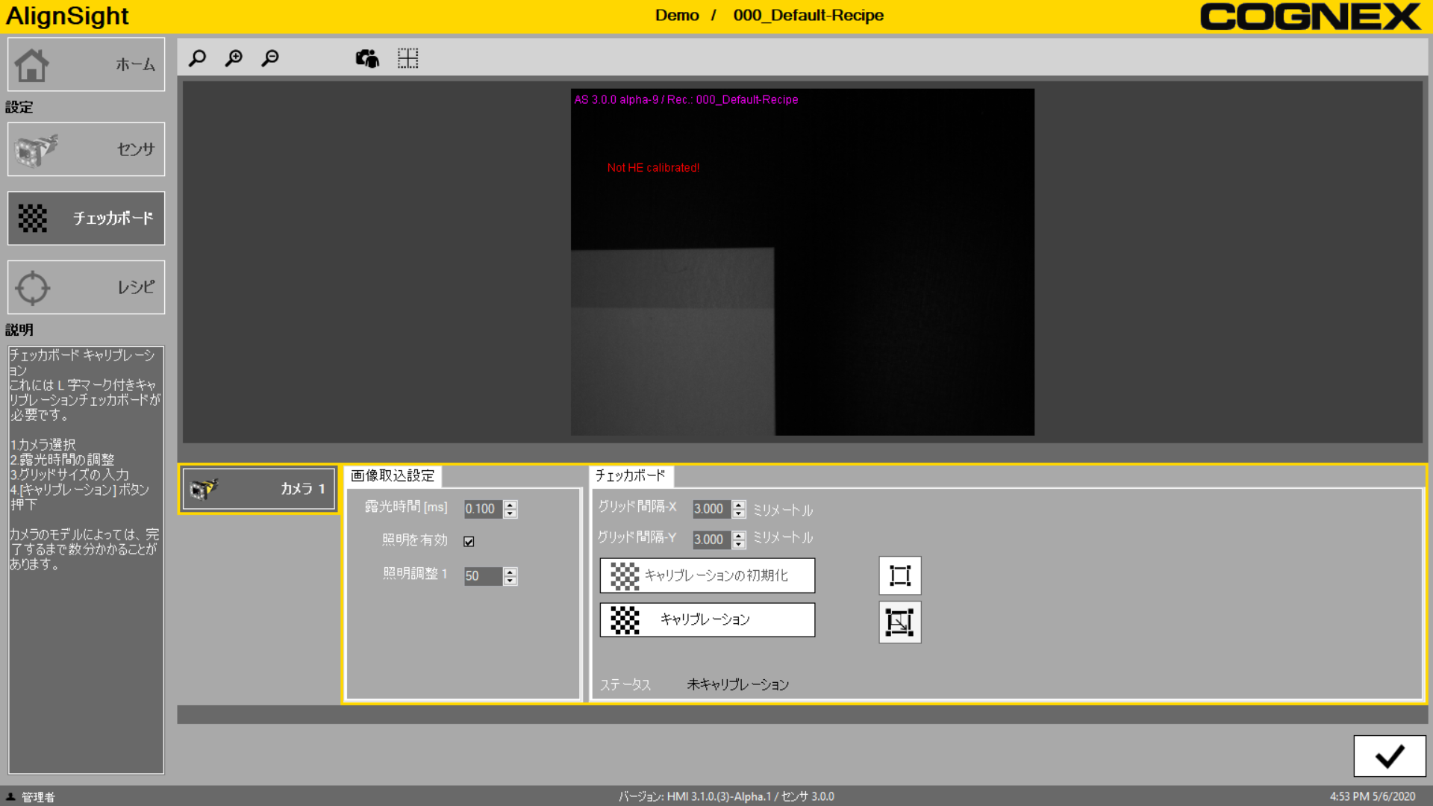Click the 露光時間 value field
The image size is (1433, 806).
coord(482,509)
